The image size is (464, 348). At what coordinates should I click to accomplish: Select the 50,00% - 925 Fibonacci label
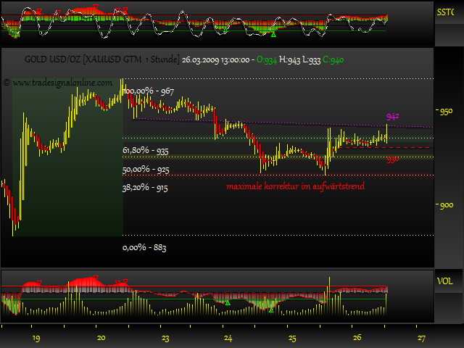[x=146, y=169]
